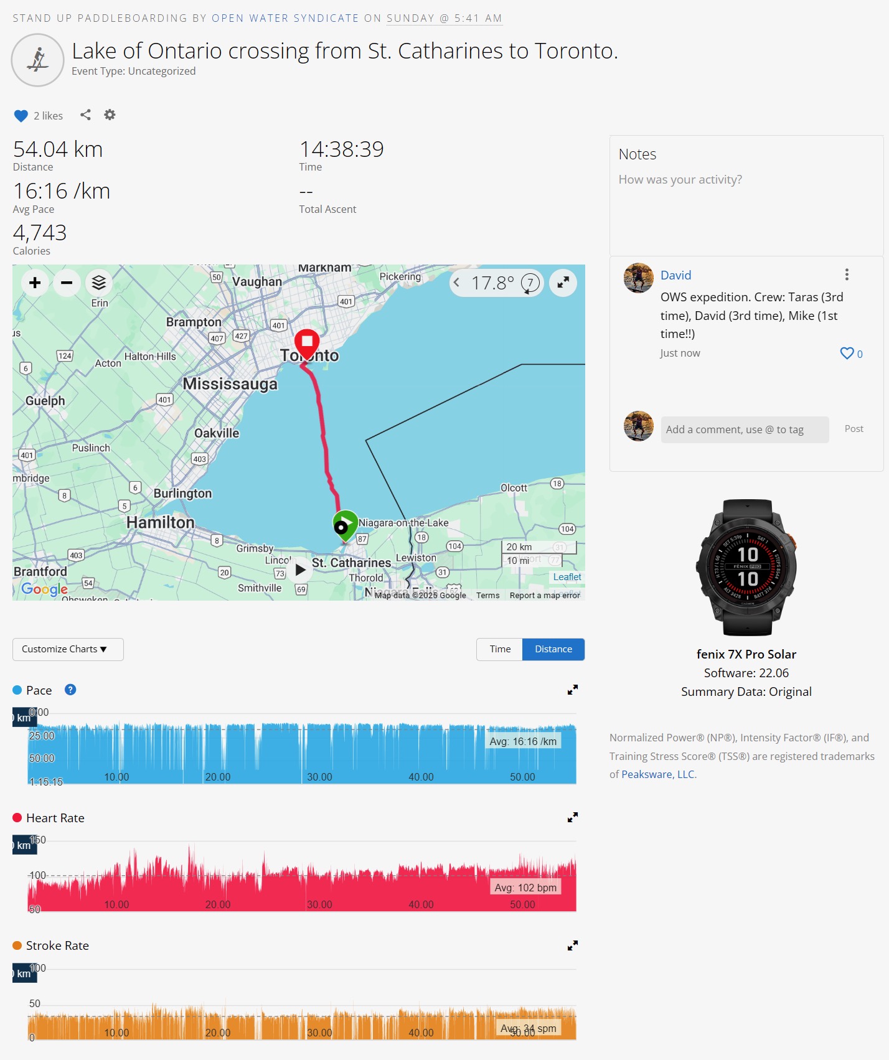889x1060 pixels.
Task: Open the map layers selector
Action: [99, 283]
